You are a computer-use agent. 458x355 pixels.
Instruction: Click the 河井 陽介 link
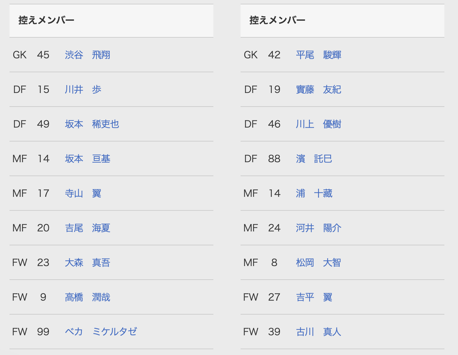coord(319,228)
